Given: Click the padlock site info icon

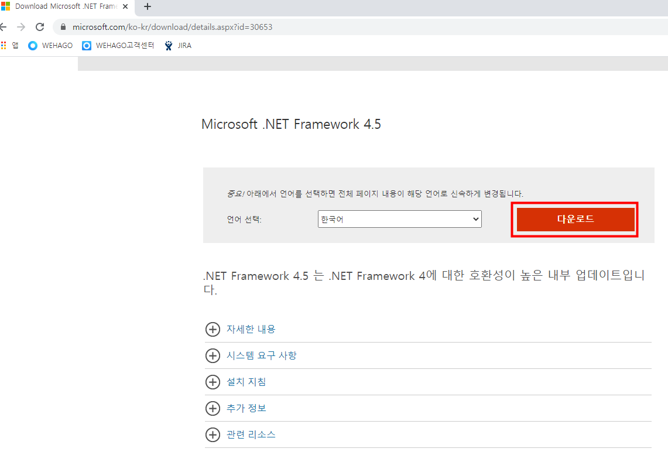Looking at the screenshot, I should (63, 27).
